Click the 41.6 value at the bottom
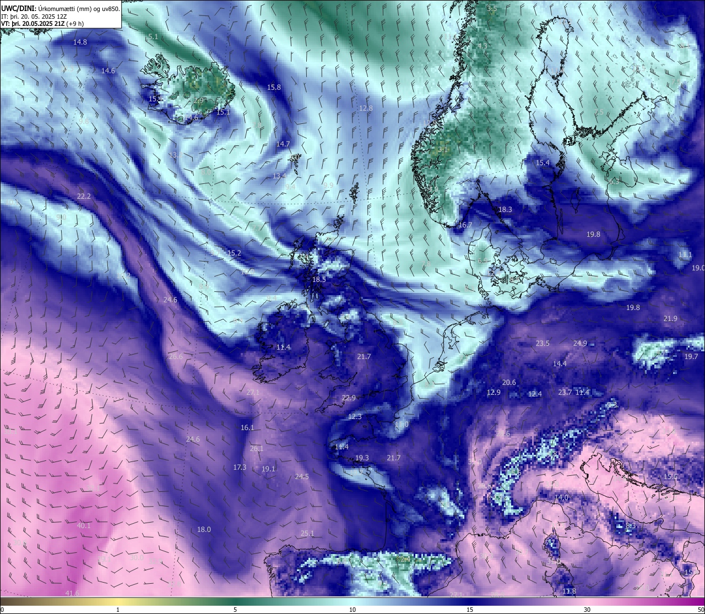 [x=72, y=593]
